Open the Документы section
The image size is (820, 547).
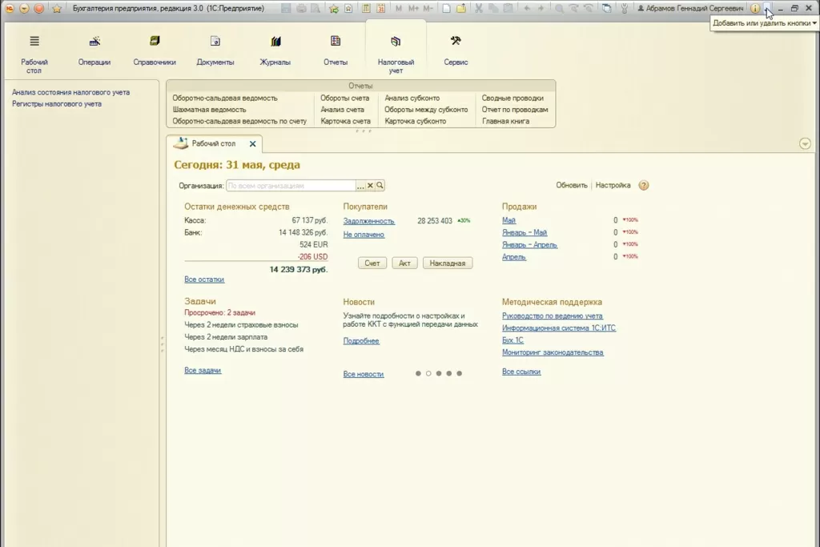215,50
